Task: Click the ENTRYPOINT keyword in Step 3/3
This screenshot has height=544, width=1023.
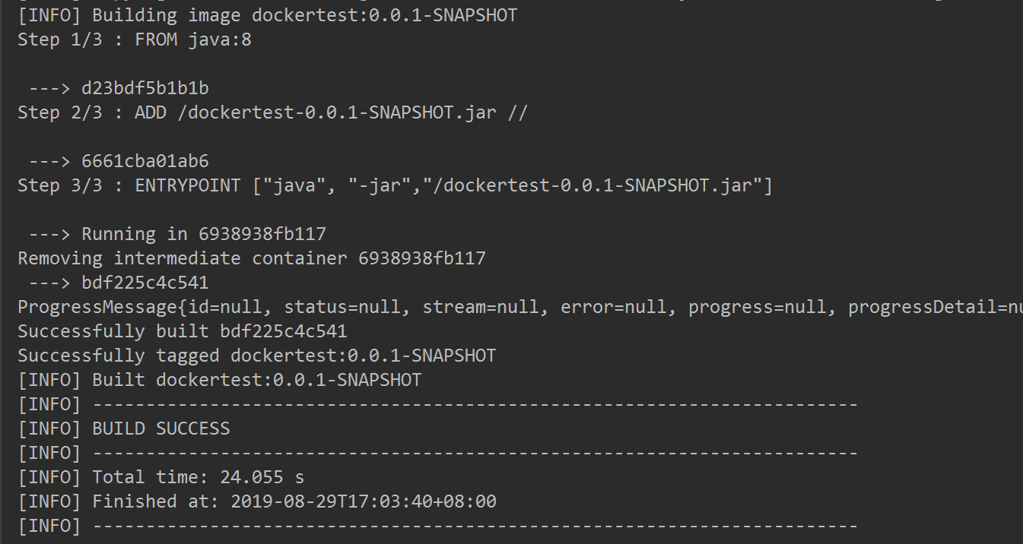Action: pyautogui.click(x=187, y=185)
